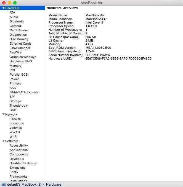This screenshot has width=183, height=187.
Task: Show the Applications software list
Action: (x=18, y=150)
